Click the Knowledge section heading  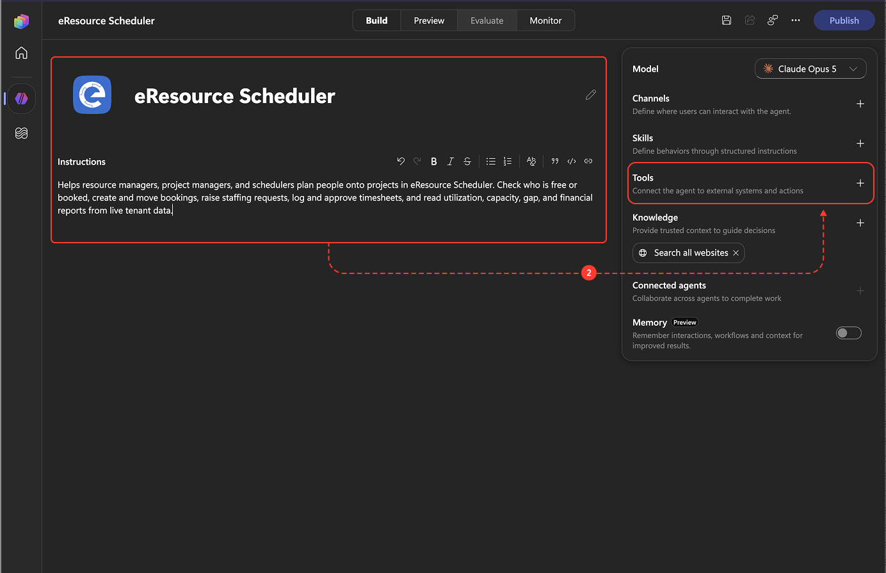click(x=655, y=218)
